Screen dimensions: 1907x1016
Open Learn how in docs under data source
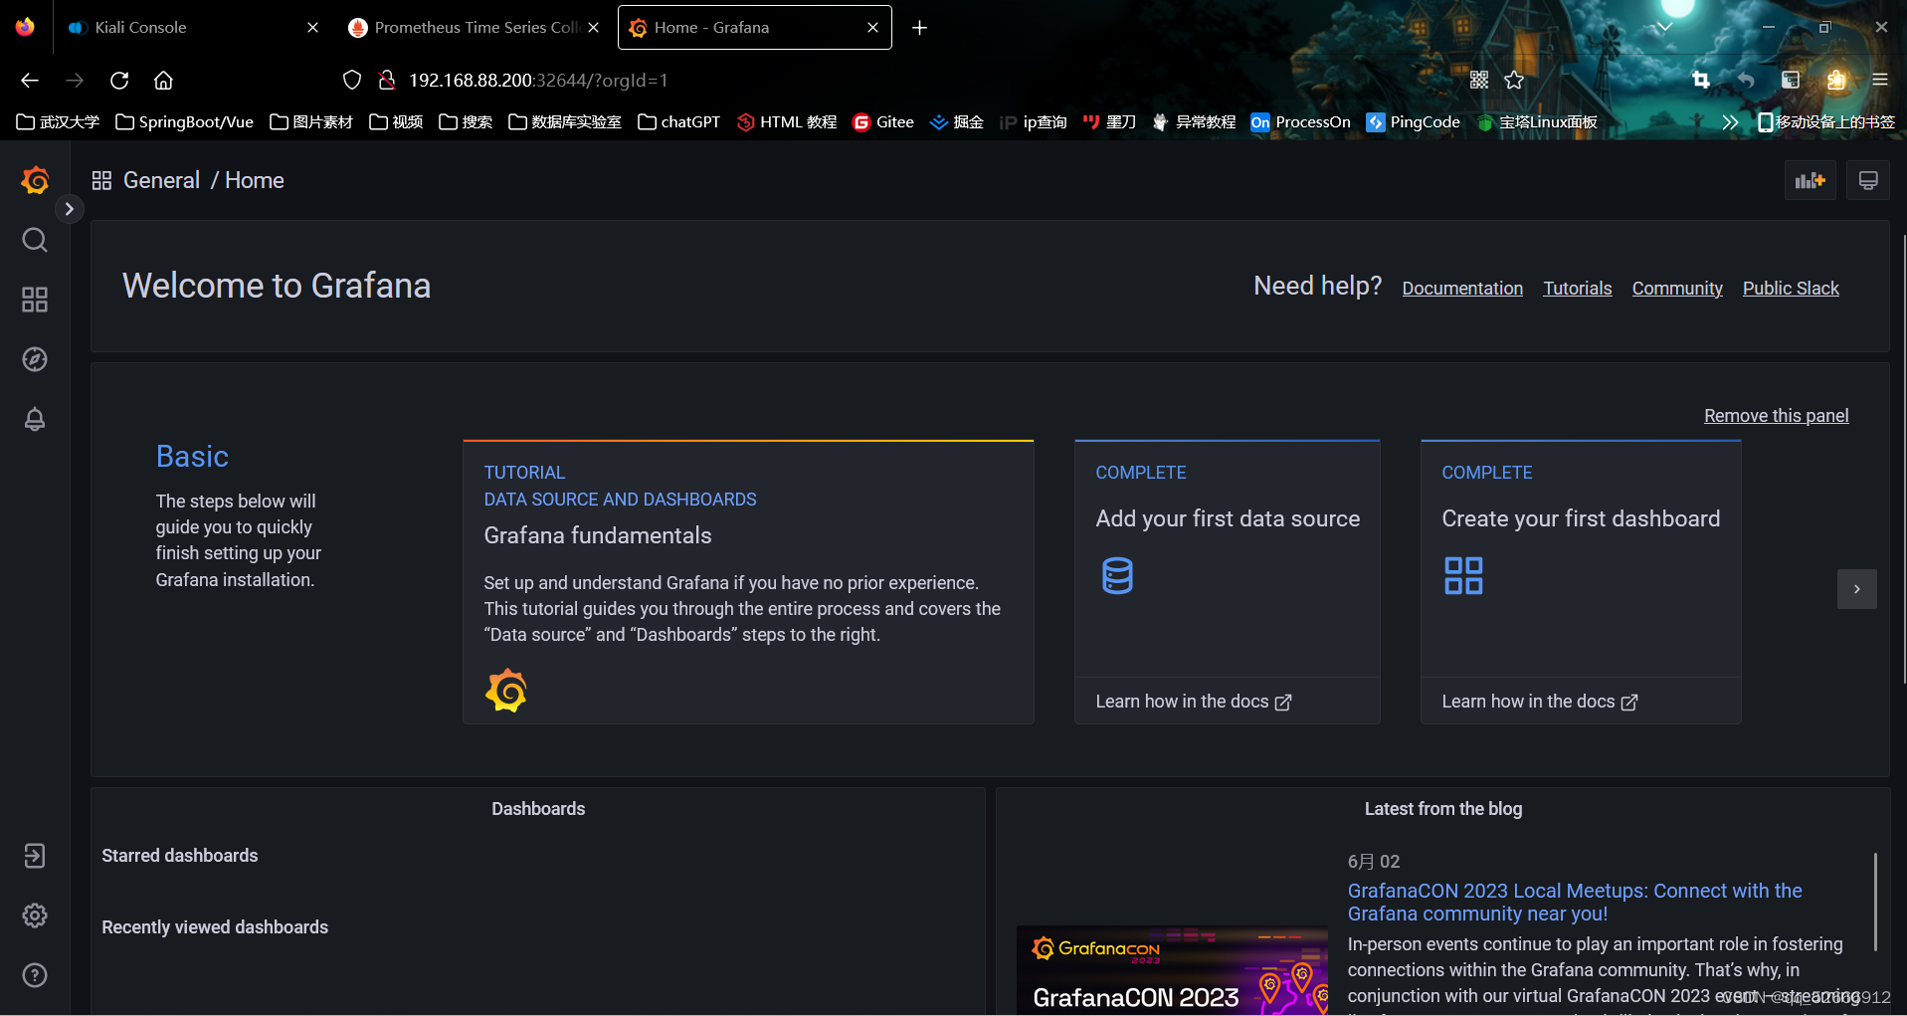tap(1194, 702)
